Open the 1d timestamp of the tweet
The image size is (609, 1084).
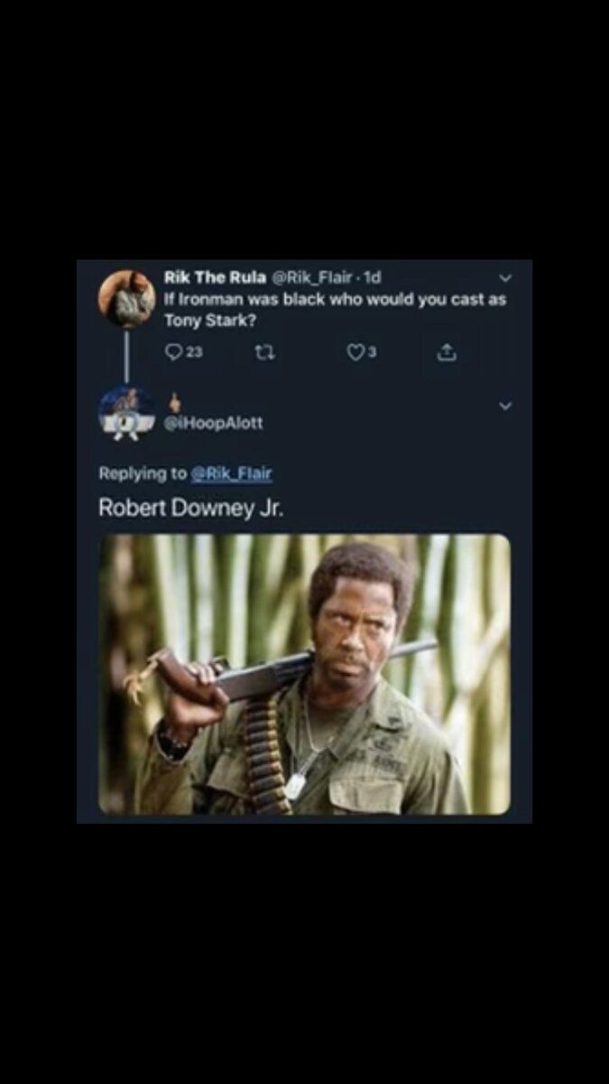[x=371, y=277]
